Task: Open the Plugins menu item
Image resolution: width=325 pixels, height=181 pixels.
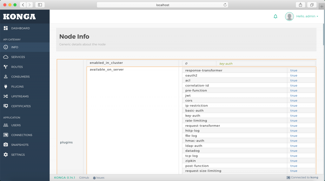Action: click(x=25, y=86)
